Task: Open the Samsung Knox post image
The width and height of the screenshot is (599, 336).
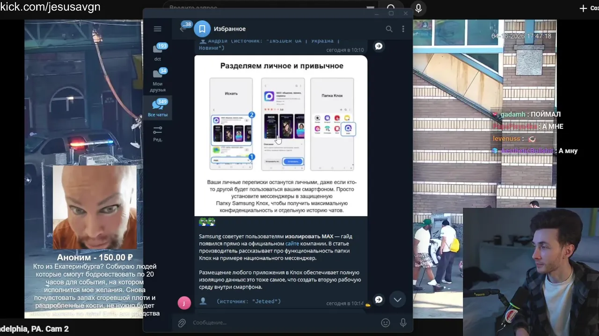Action: tap(281, 136)
